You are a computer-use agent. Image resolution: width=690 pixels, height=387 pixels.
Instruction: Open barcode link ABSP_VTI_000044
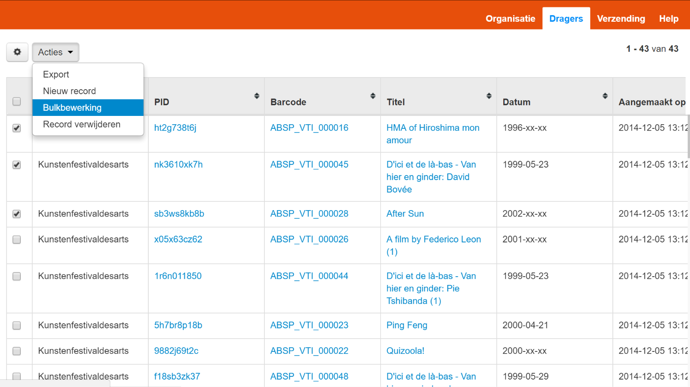309,276
